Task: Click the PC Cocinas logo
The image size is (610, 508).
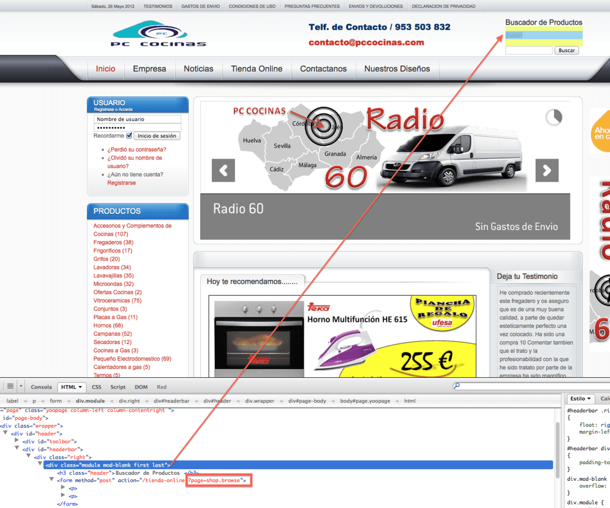Action: click(x=159, y=34)
